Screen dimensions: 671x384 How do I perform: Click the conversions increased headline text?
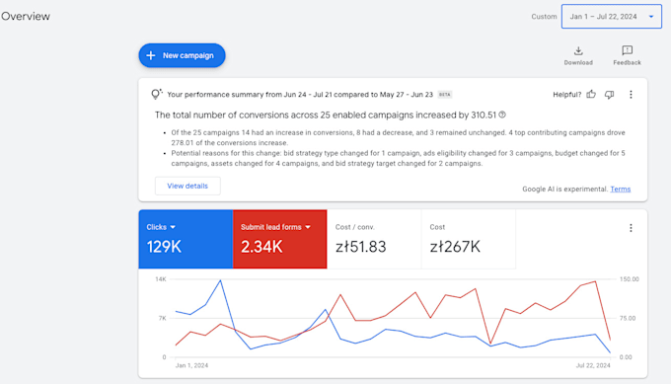coord(326,115)
